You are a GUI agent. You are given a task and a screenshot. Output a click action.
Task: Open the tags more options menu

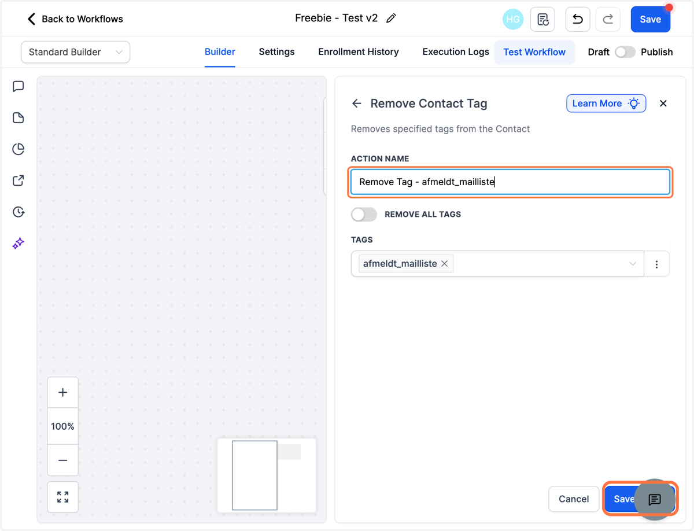coord(656,264)
